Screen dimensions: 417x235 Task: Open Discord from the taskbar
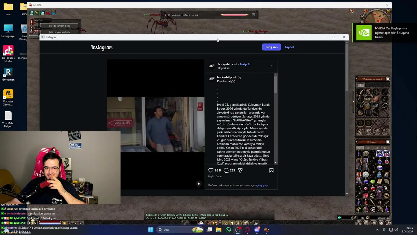257,230
